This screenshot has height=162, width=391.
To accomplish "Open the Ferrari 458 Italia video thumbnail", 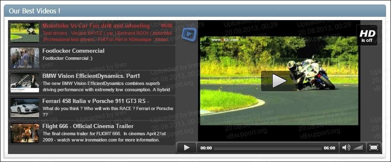I will pos(25,108).
